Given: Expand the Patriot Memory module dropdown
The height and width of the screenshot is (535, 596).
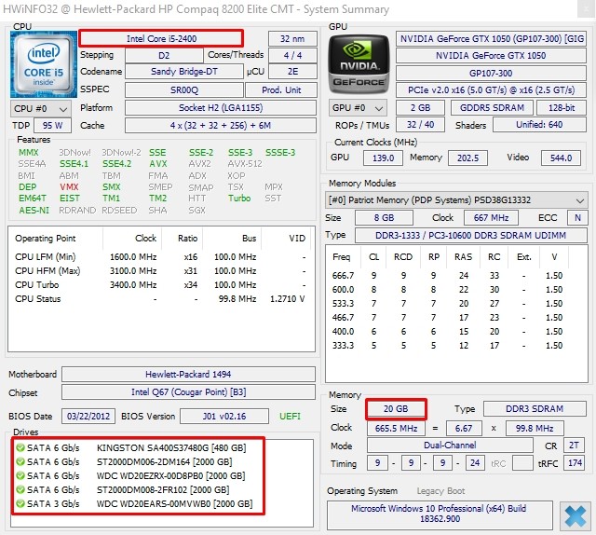Looking at the screenshot, I should tap(457, 200).
